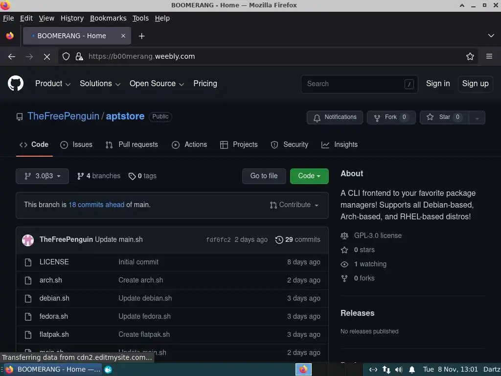Click the TheFreePenguin avatar image
Image resolution: width=501 pixels, height=376 pixels.
(28, 240)
